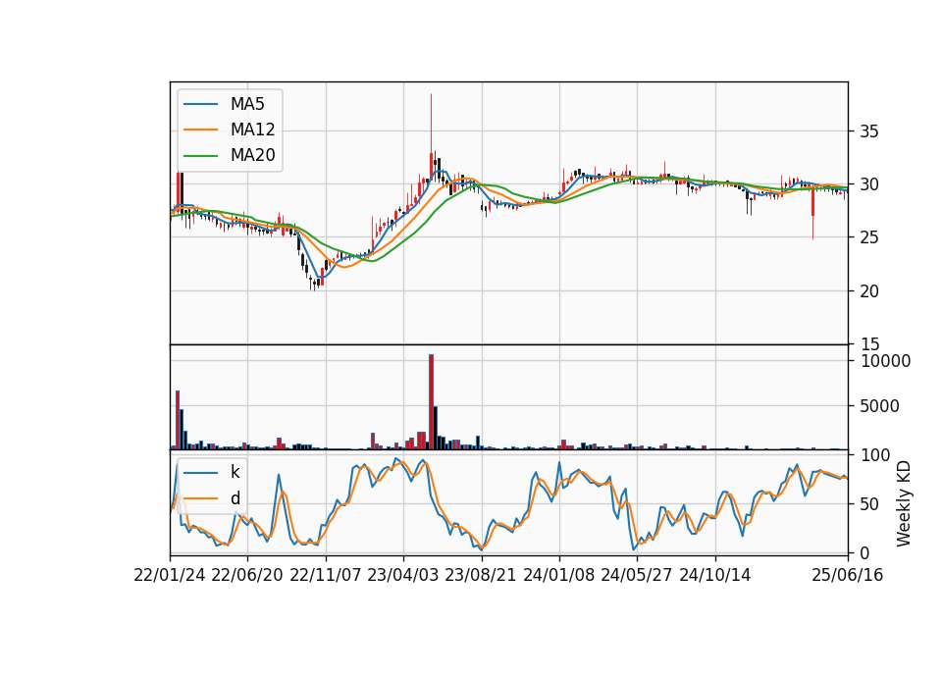Click the Weekly KD axis title

click(x=903, y=504)
